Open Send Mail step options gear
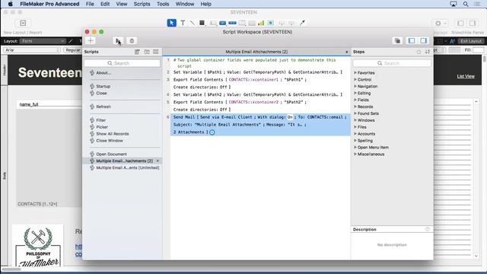487x274 pixels. 212,132
